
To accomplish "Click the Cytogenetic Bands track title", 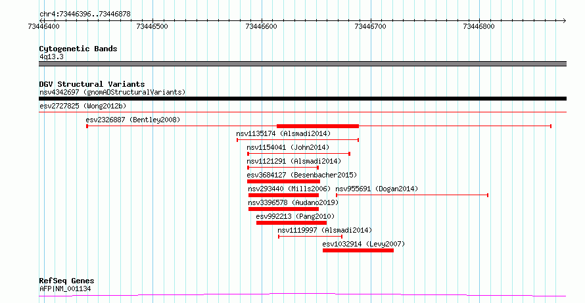I will coord(78,49).
